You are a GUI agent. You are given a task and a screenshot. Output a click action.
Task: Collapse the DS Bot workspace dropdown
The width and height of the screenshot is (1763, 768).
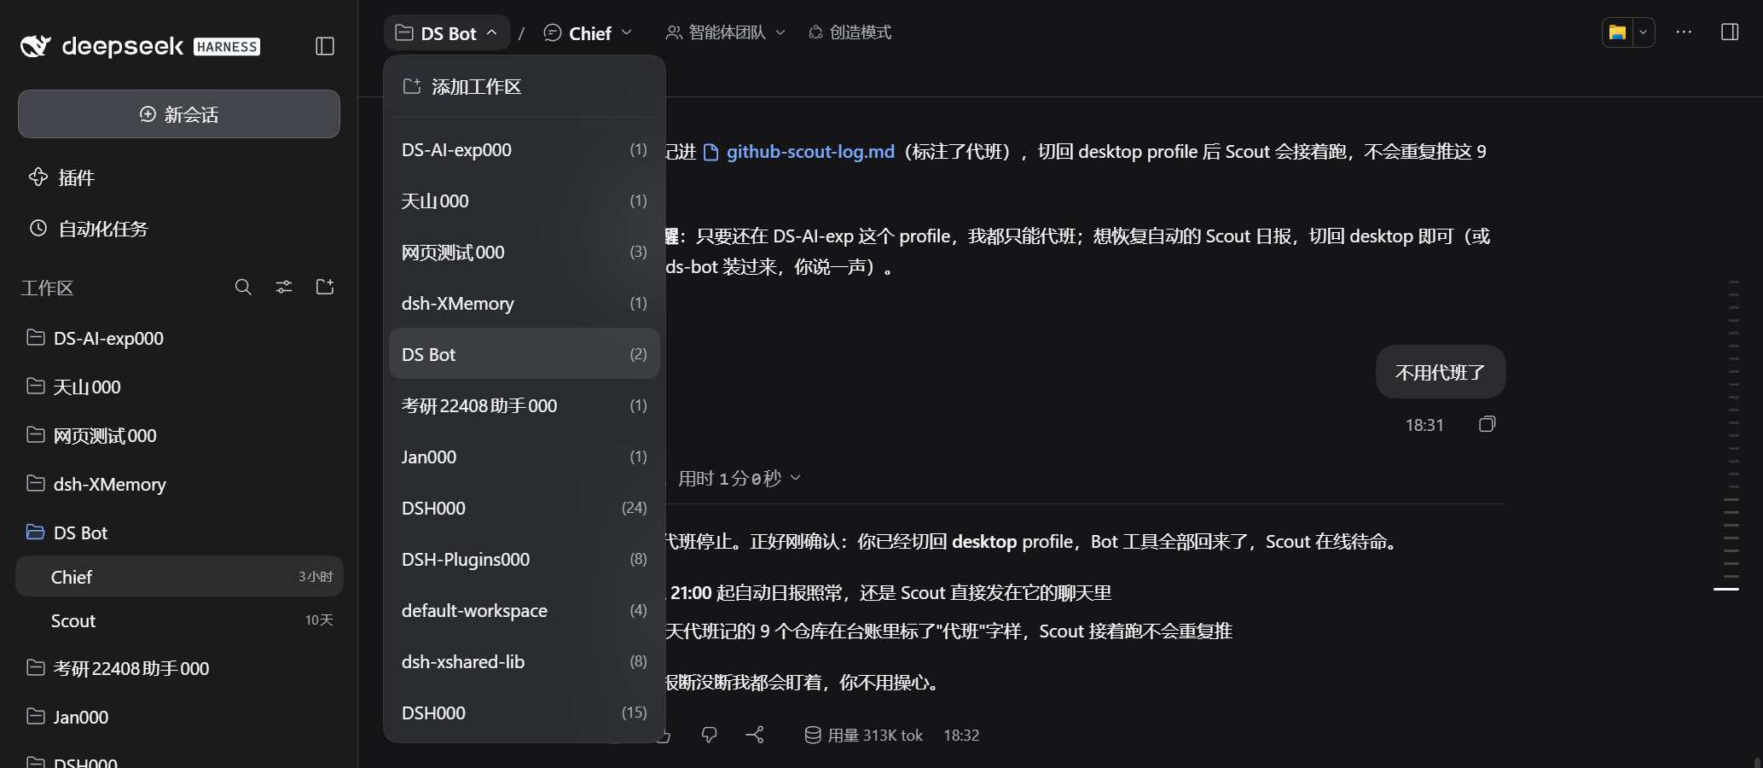coord(447,33)
